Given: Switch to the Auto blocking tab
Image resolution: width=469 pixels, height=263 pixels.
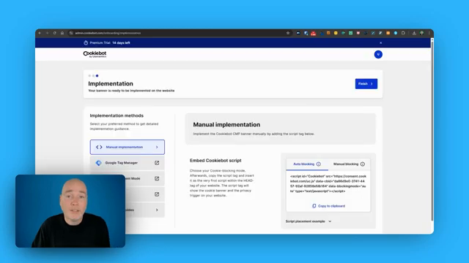Looking at the screenshot, I should [x=307, y=164].
